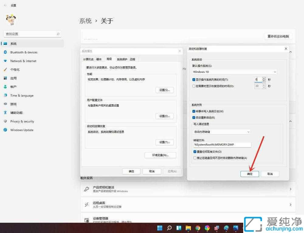Image resolution: width=304 pixels, height=233 pixels.
Task: Open the Windows Start menu
Action: (x=160, y=228)
